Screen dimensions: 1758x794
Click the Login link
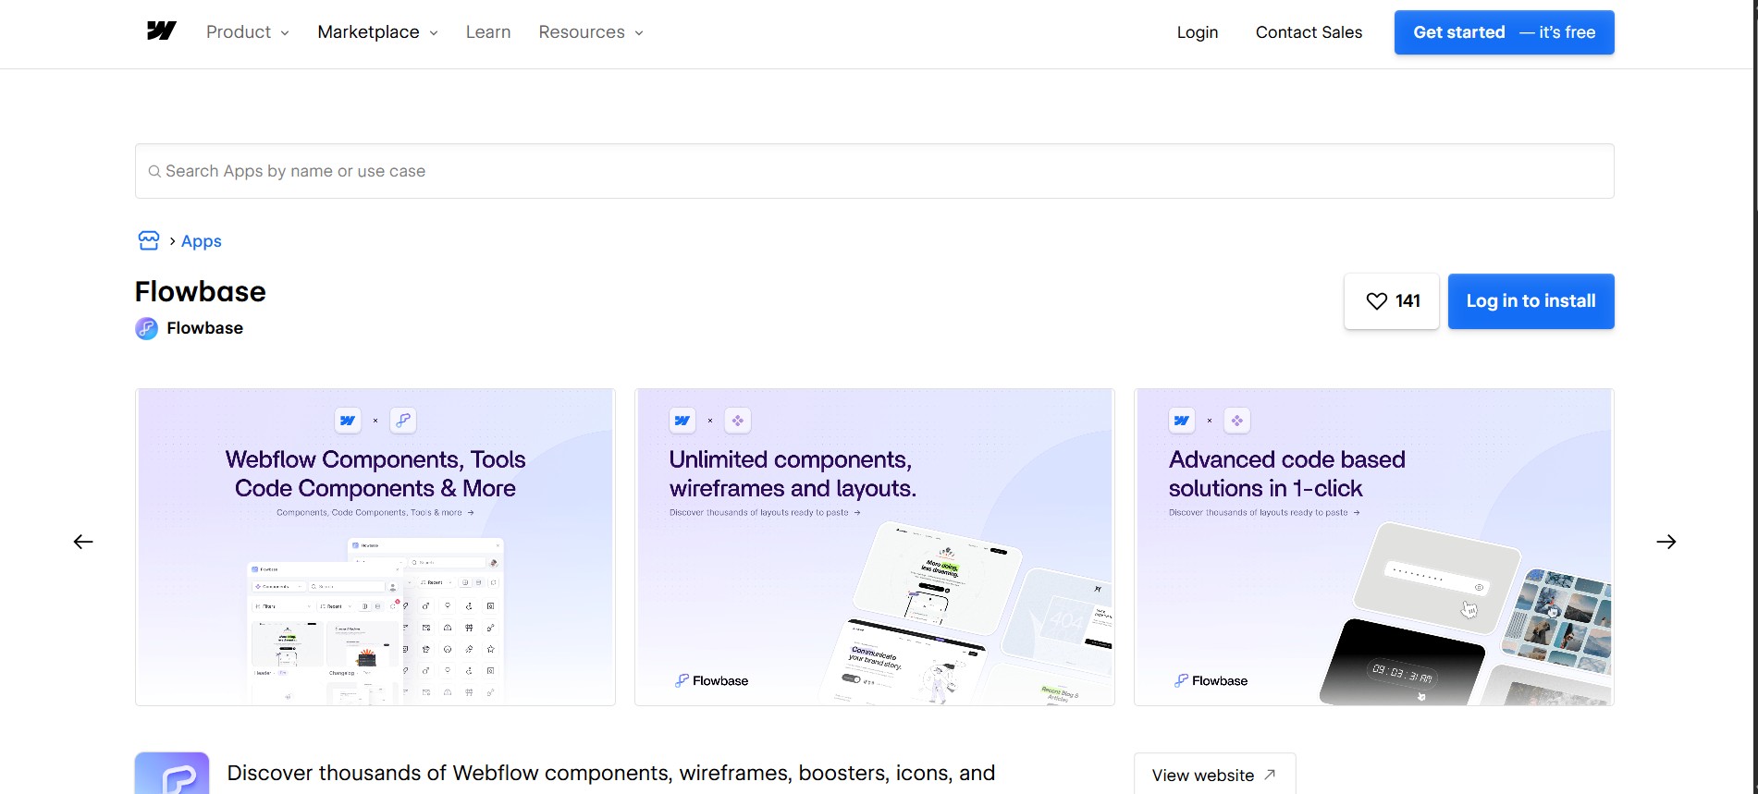(1198, 32)
